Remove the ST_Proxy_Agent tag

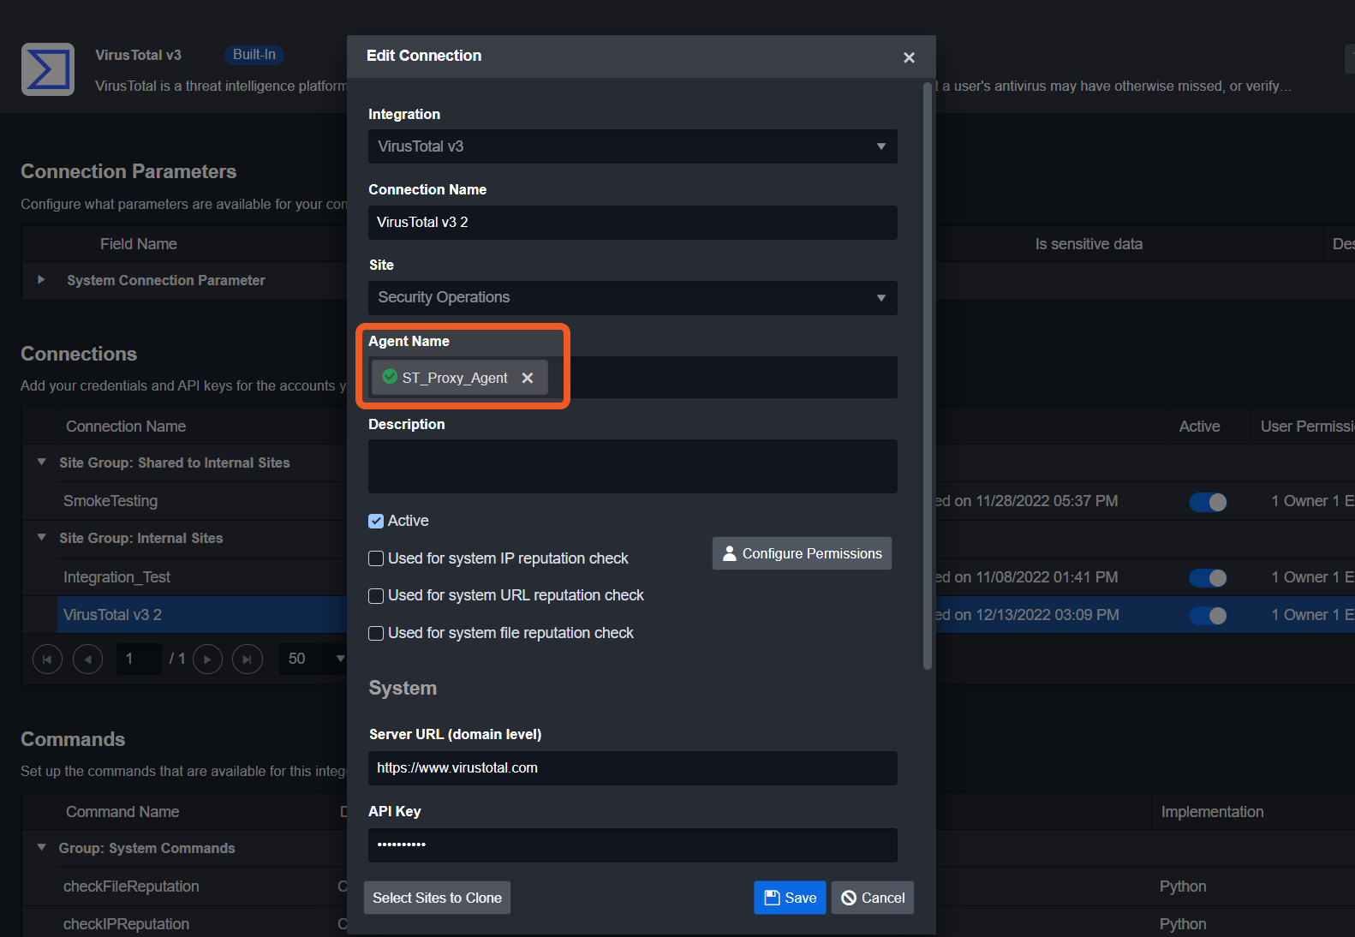coord(528,378)
